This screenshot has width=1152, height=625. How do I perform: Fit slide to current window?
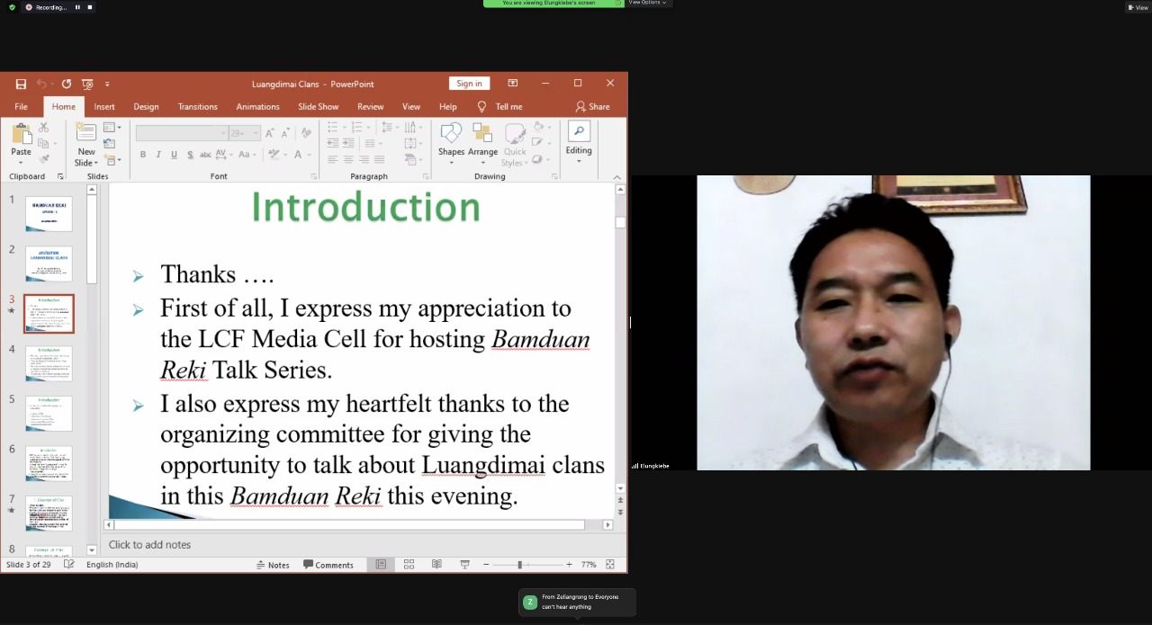(x=610, y=565)
